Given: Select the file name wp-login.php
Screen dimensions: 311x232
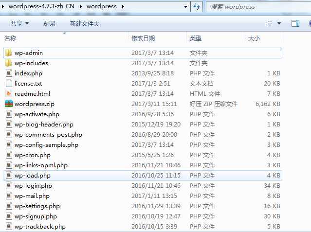Looking at the screenshot, I should coord(33,186).
